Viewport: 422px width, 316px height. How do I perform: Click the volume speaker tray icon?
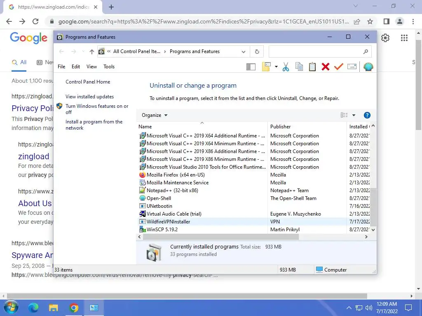click(x=369, y=308)
